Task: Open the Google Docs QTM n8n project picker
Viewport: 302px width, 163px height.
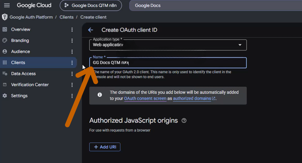Action: [x=91, y=5]
